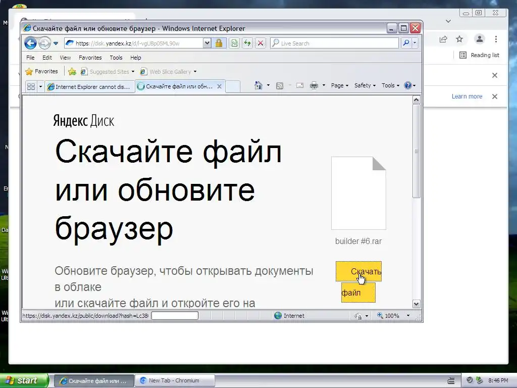This screenshot has height=388, width=517.
Task: Click the vertical scrollbar thumb
Action: pyautogui.click(x=416, y=151)
